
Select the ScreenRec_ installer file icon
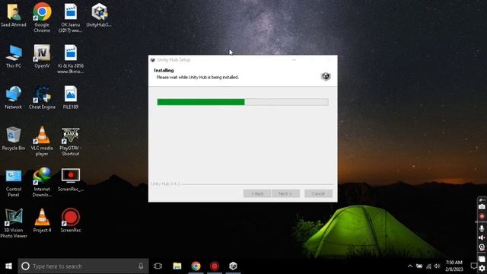click(71, 180)
